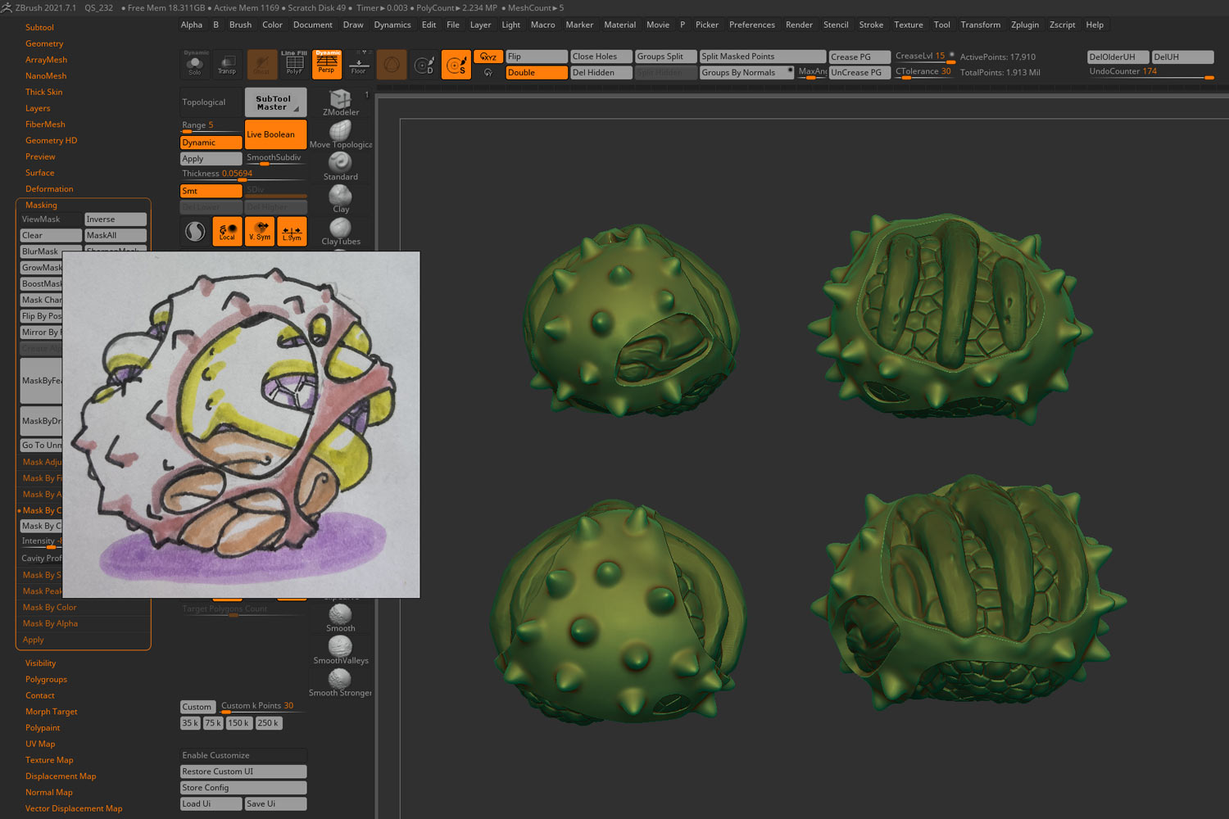The image size is (1229, 819).
Task: Click the round S icon beside Local
Action: 195,232
